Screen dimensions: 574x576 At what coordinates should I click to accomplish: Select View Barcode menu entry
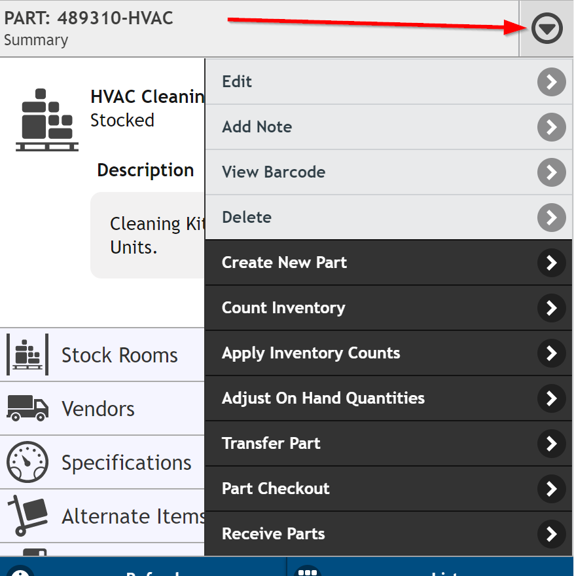(389, 172)
